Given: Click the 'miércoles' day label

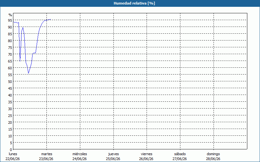Looking at the screenshot, I should (x=80, y=154).
